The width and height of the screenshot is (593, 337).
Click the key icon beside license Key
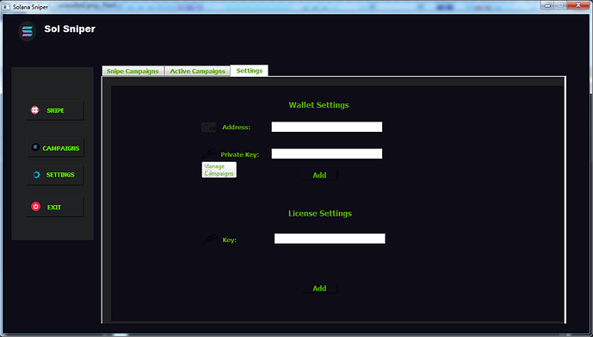tap(209, 240)
